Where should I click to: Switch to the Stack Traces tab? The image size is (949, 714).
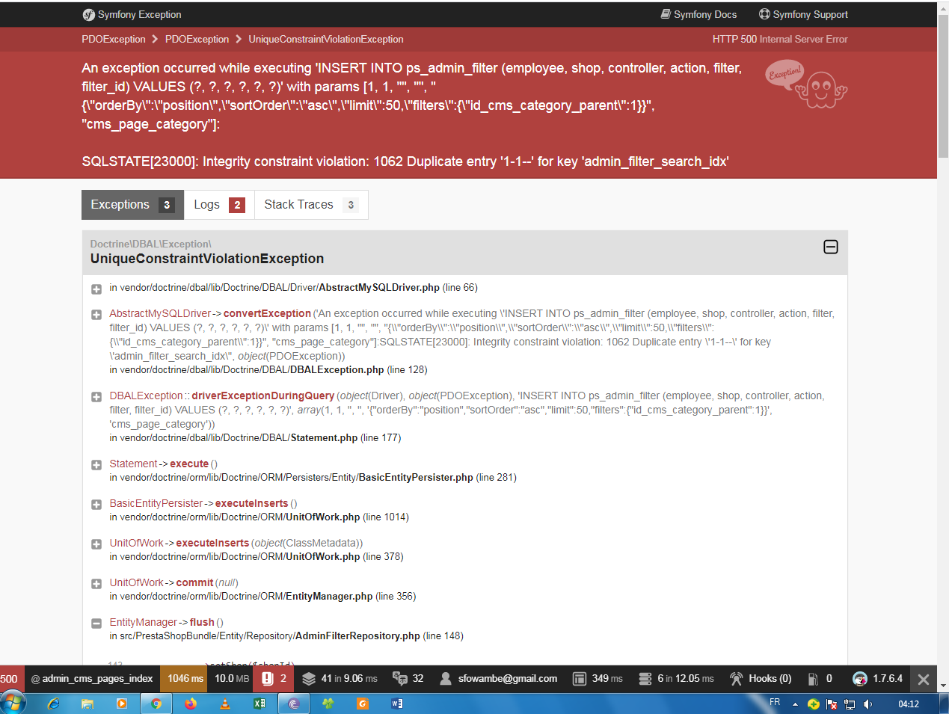click(311, 205)
